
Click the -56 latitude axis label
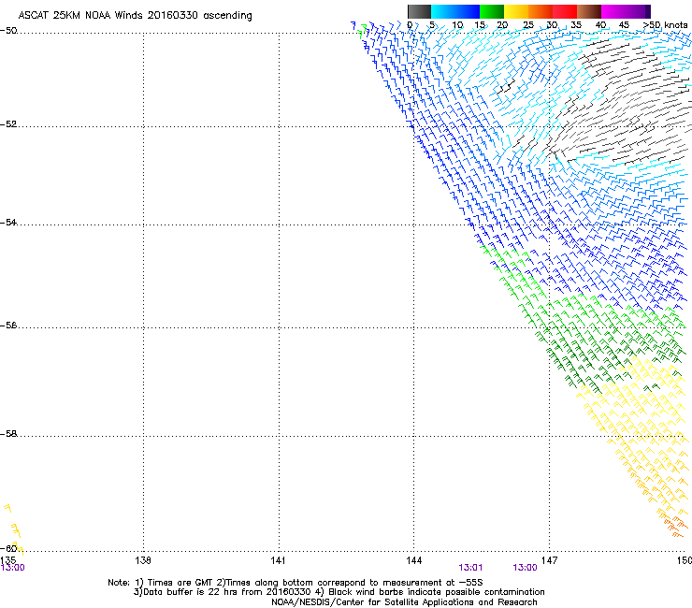point(8,325)
